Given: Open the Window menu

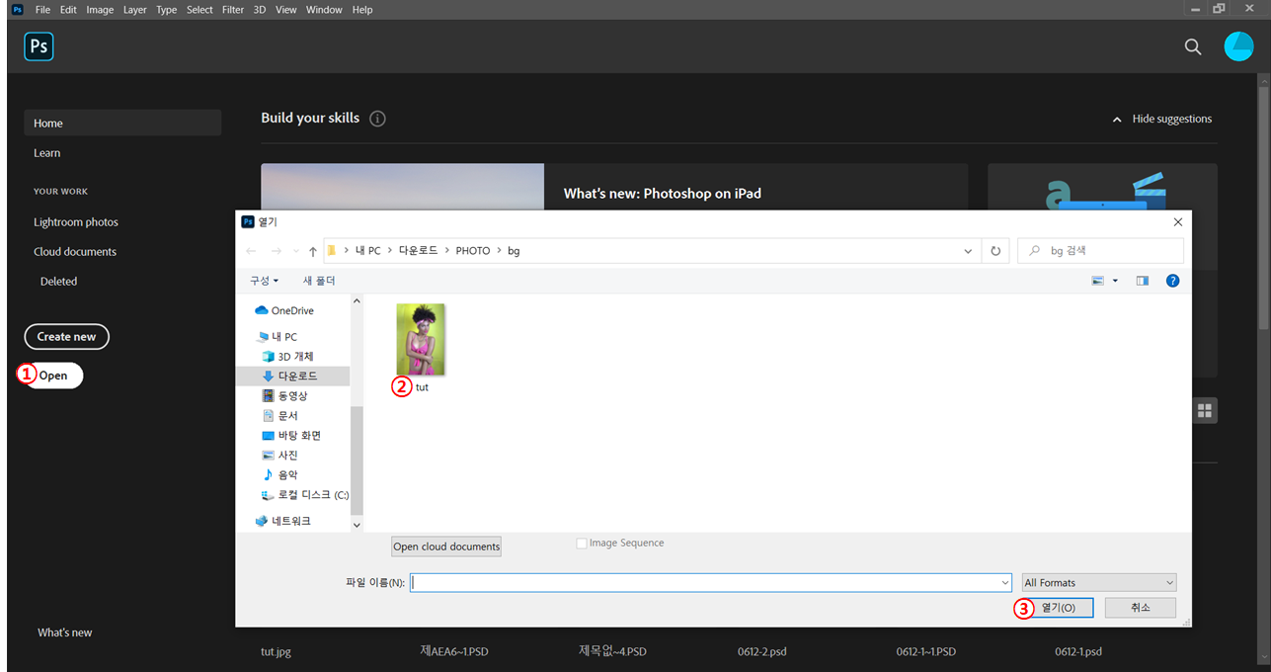Looking at the screenshot, I should [x=324, y=9].
